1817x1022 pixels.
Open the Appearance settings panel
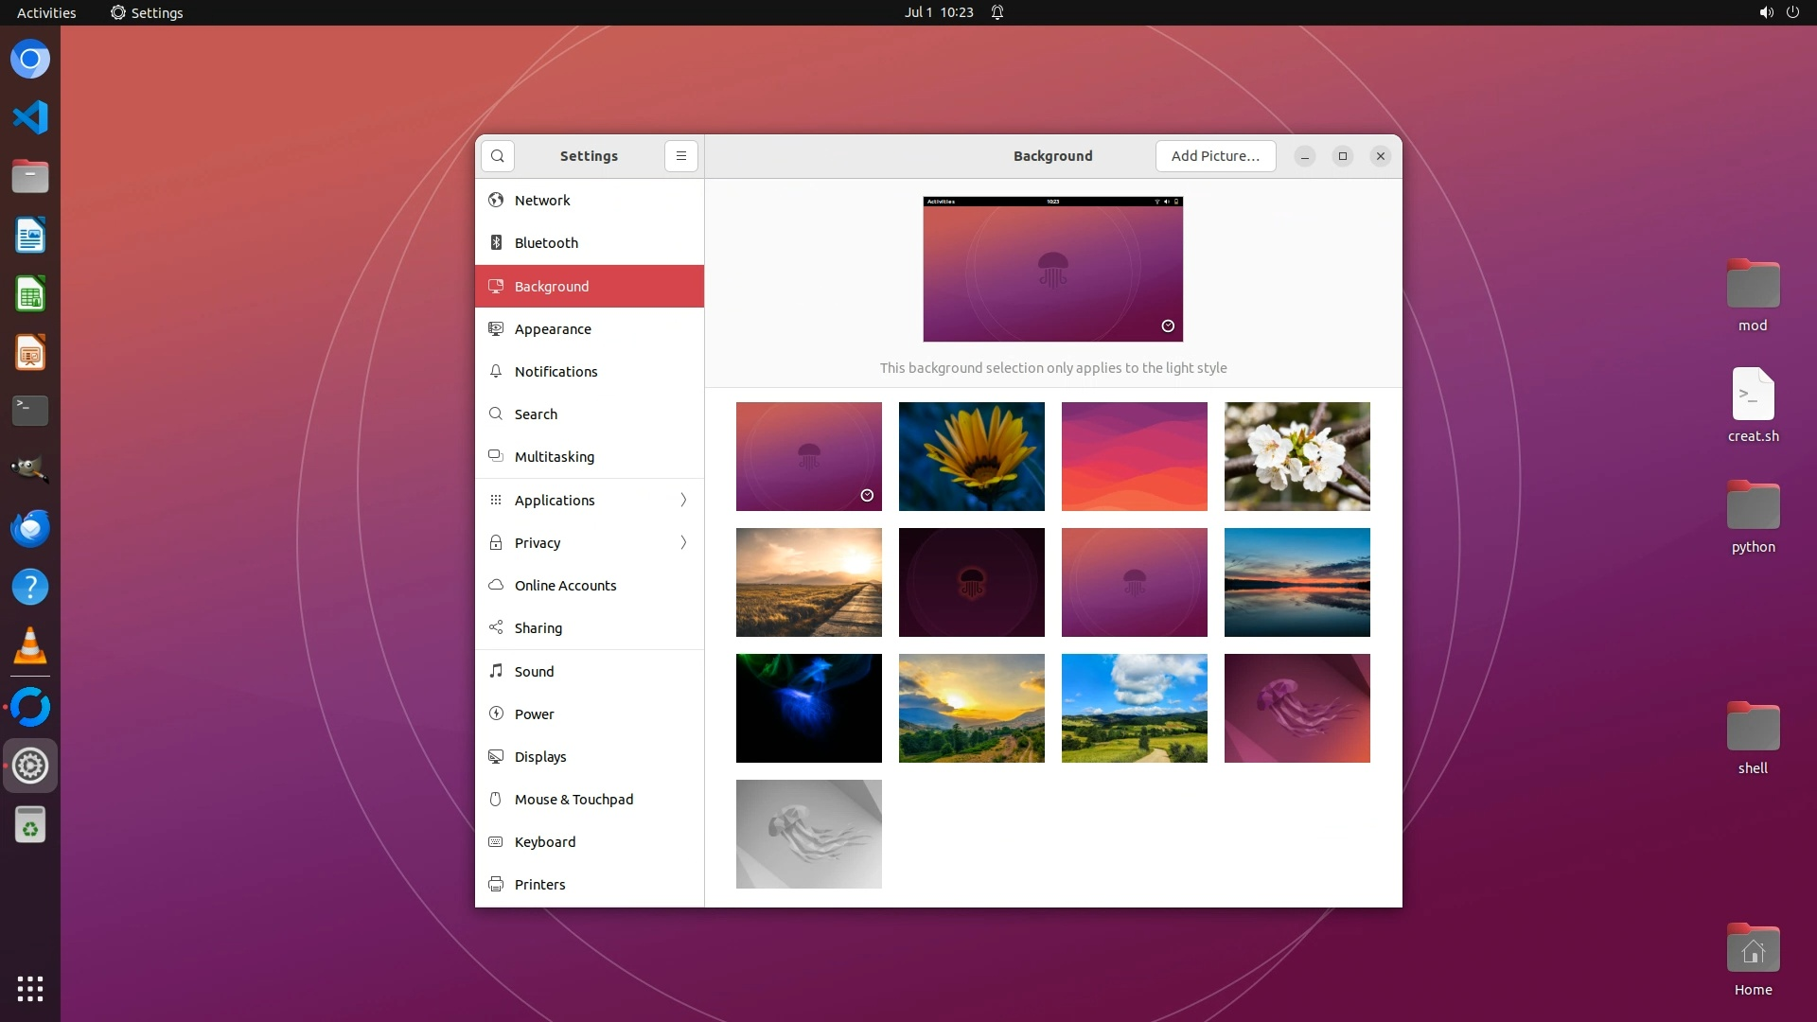553,329
